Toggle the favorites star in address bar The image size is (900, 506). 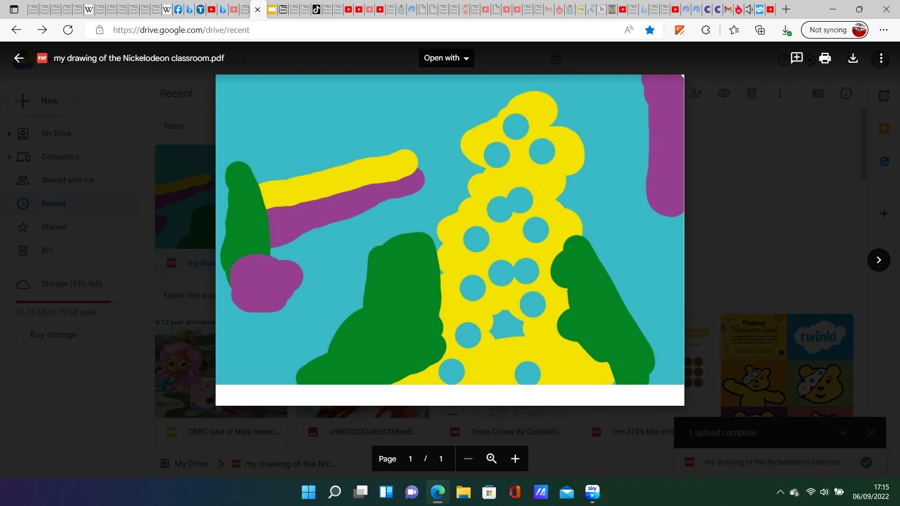pyautogui.click(x=650, y=30)
